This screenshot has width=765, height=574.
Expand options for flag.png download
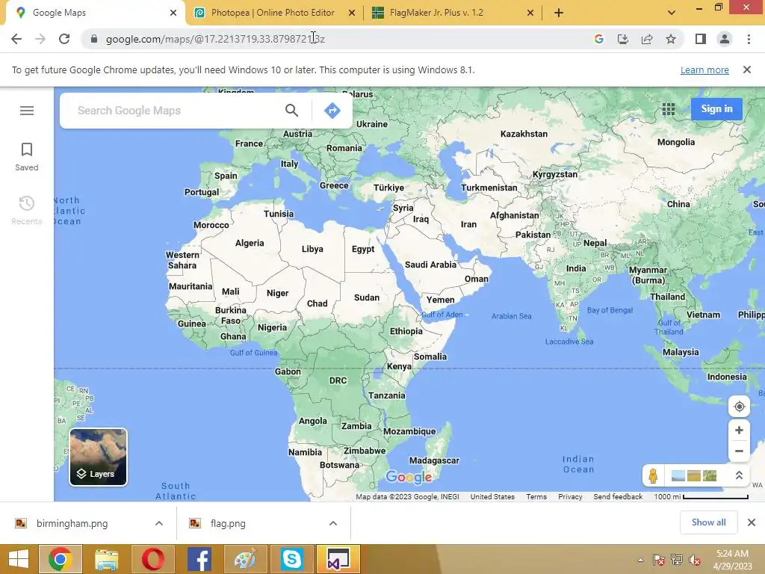(x=332, y=523)
